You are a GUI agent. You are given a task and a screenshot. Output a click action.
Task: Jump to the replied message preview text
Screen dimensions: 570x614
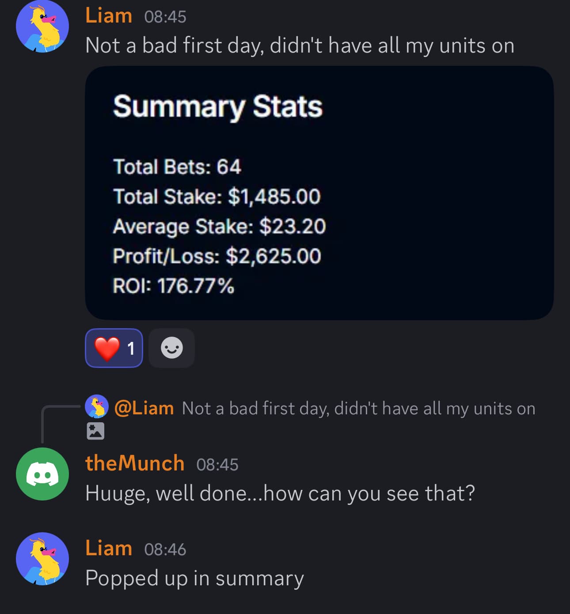(x=358, y=409)
